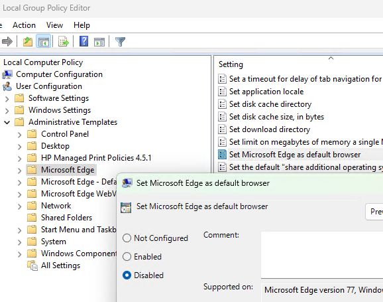The height and width of the screenshot is (302, 383).
Task: Click the policy icon beside Set application locale
Action: click(x=222, y=92)
